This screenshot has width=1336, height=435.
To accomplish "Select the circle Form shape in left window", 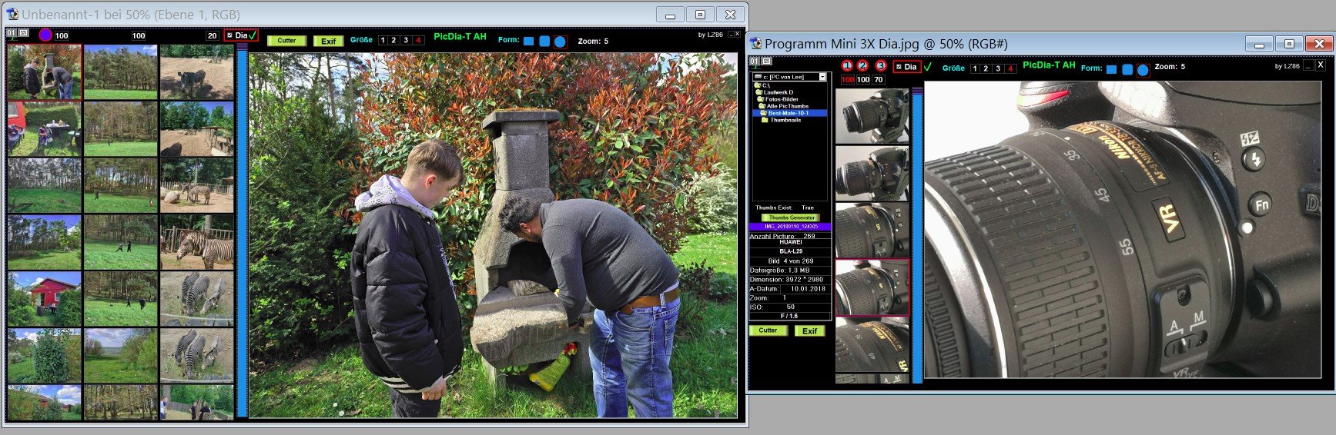I will tap(560, 42).
